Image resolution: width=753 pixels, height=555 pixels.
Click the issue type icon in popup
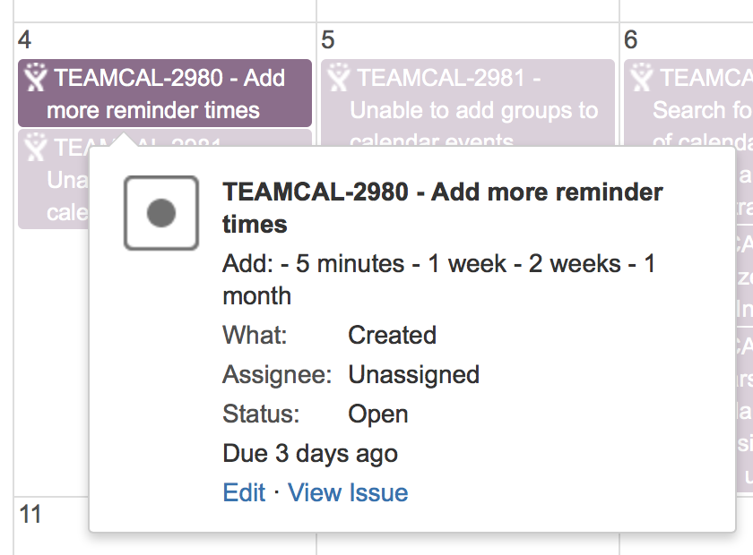click(x=161, y=213)
